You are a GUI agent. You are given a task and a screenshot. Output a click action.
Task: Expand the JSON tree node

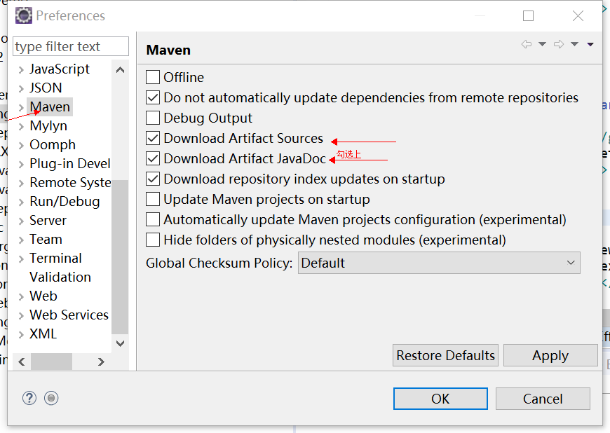pos(22,88)
